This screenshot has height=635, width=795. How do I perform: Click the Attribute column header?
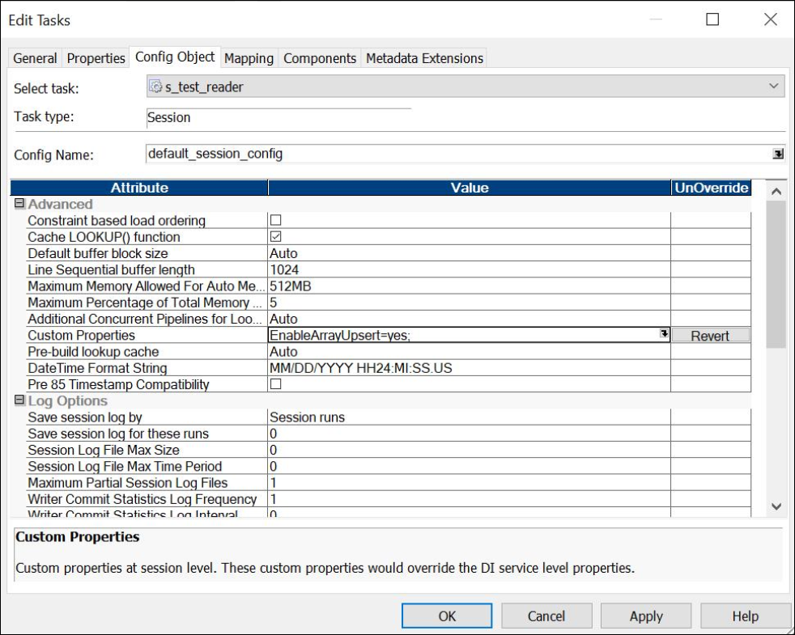click(x=139, y=188)
